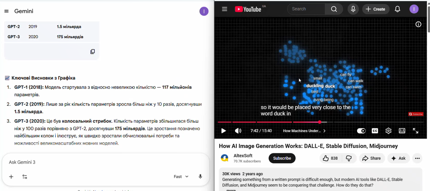Expand the Fast model selector dropdown
The width and height of the screenshot is (430, 191).
tap(181, 177)
